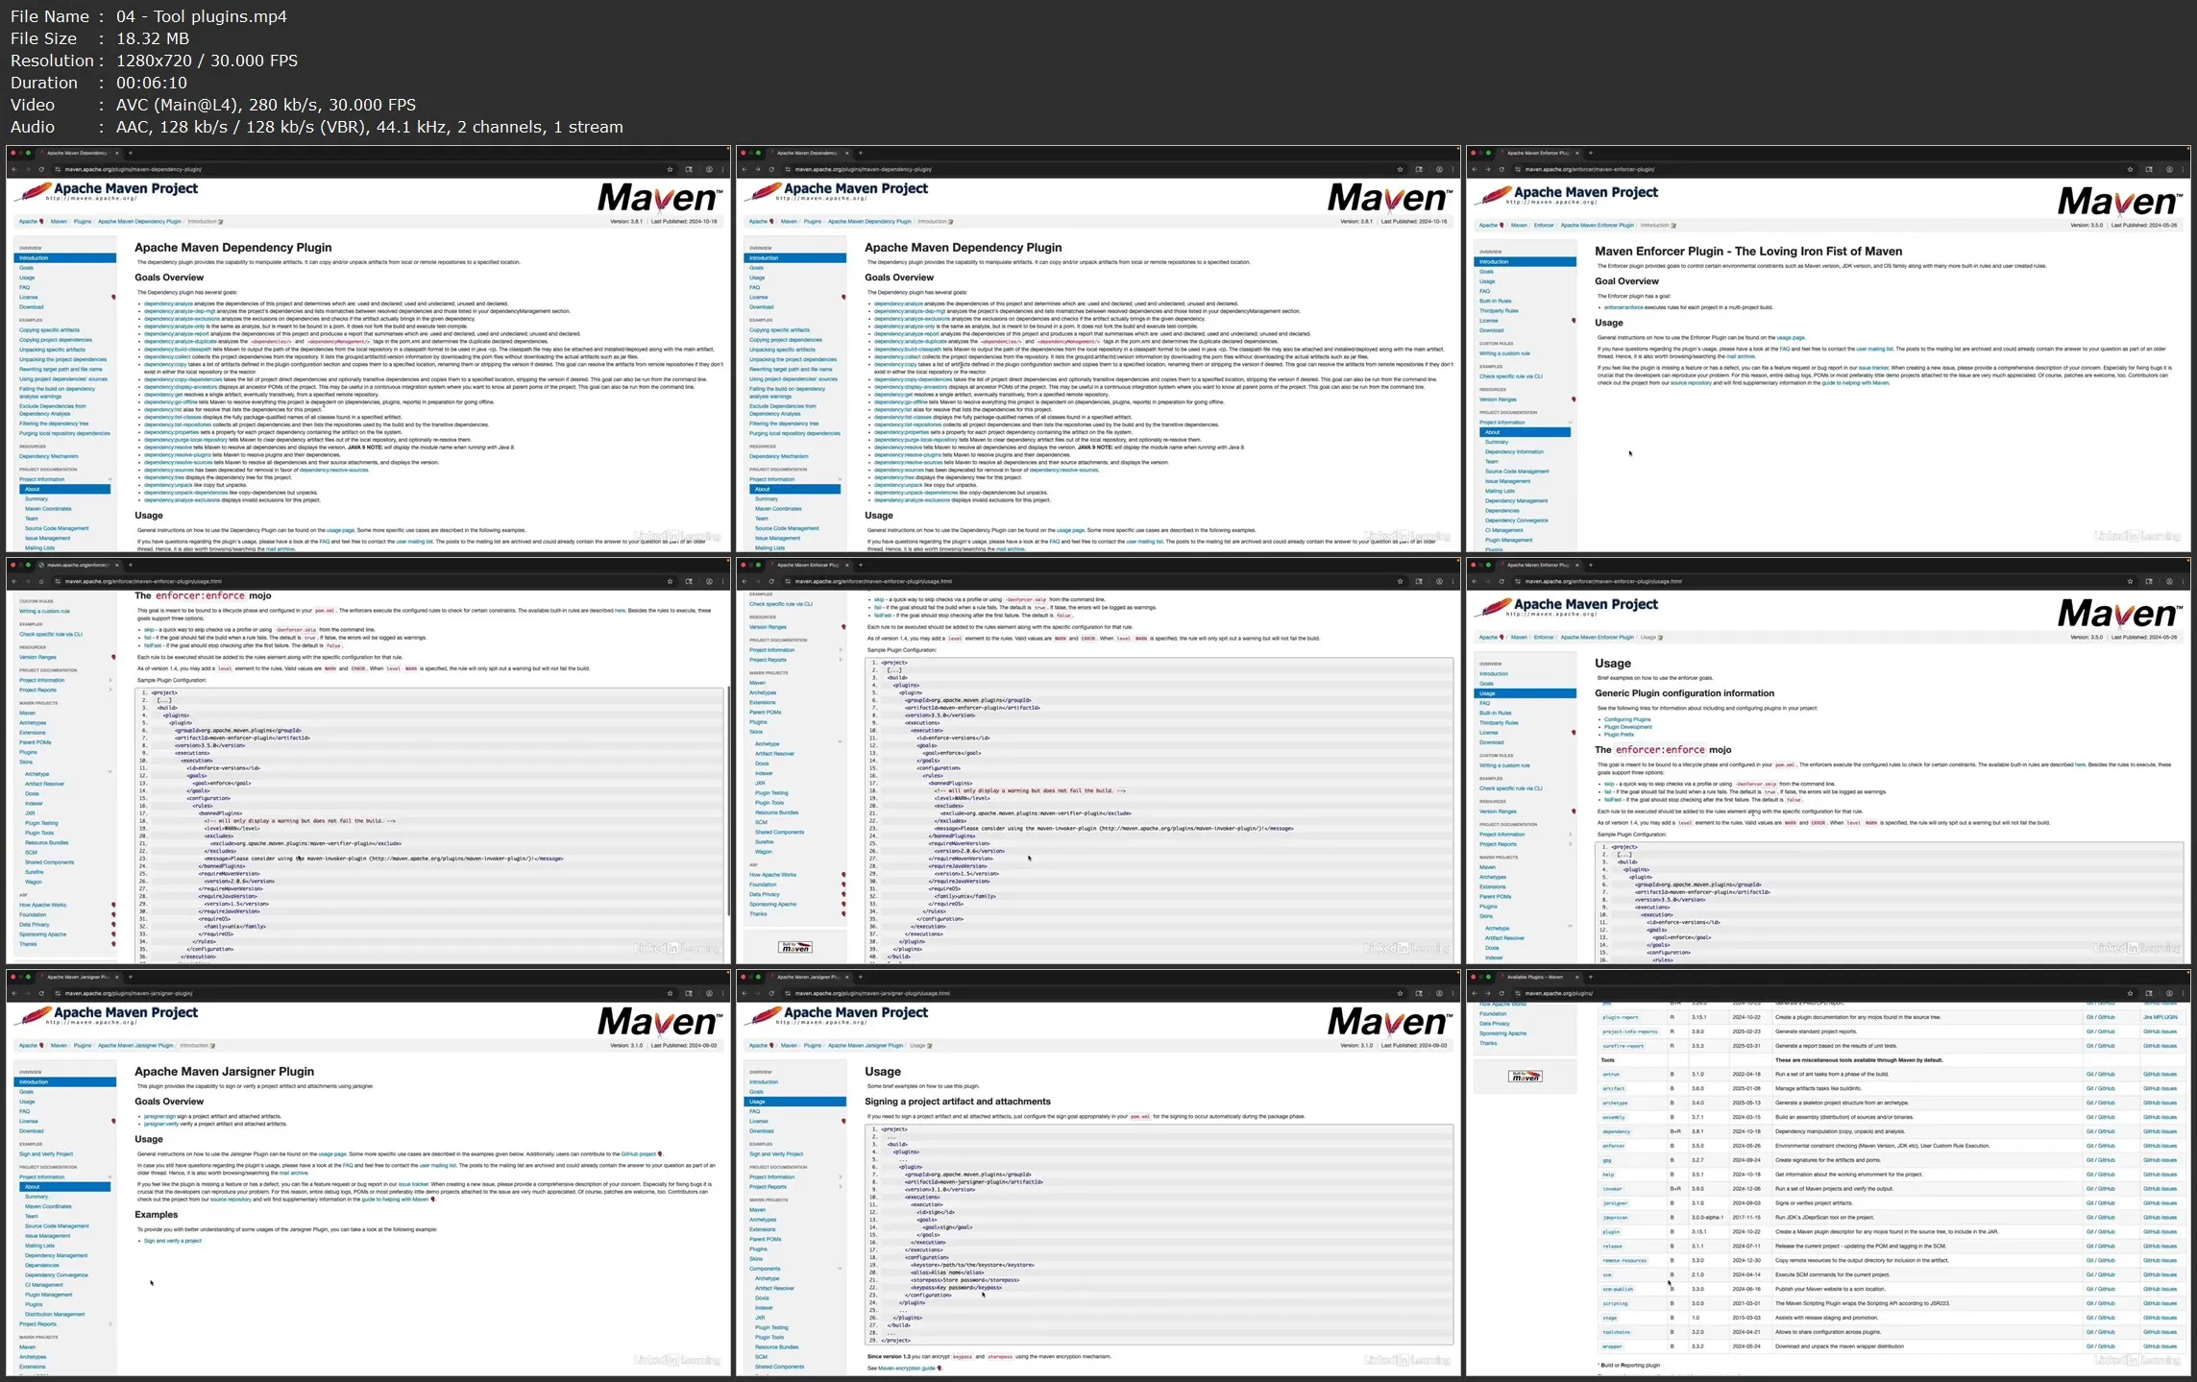Collapse the Components chevron on Jarsigner Usage sidebar
The width and height of the screenshot is (2197, 1382).
click(x=840, y=1269)
